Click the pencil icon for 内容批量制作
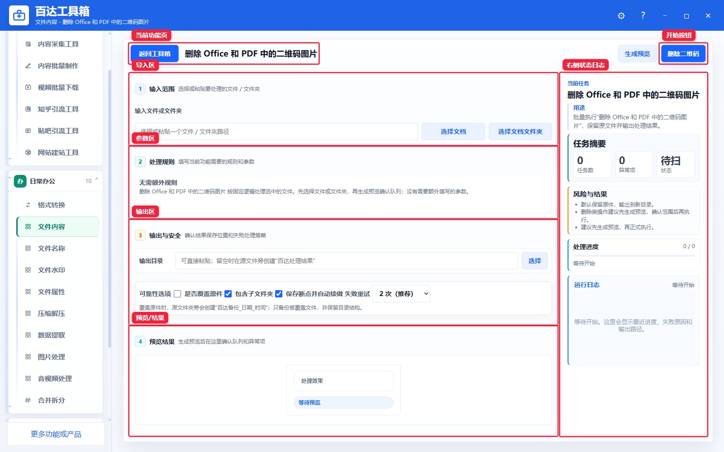The width and height of the screenshot is (724, 452). (28, 66)
